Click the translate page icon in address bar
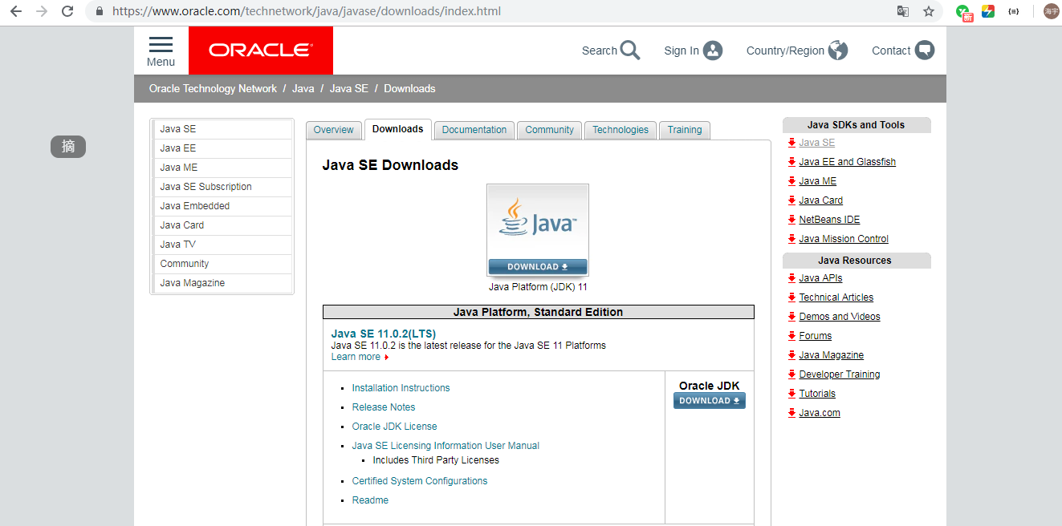1062x526 pixels. [x=903, y=11]
